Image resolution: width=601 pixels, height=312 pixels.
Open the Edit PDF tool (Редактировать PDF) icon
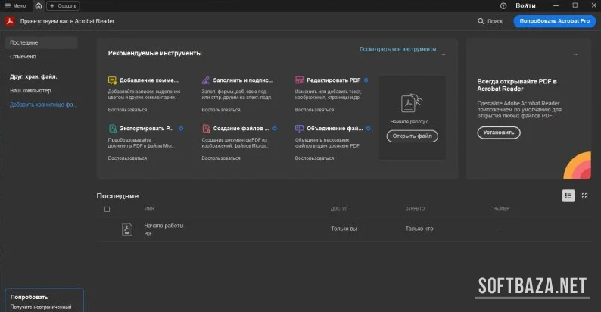tap(300, 80)
